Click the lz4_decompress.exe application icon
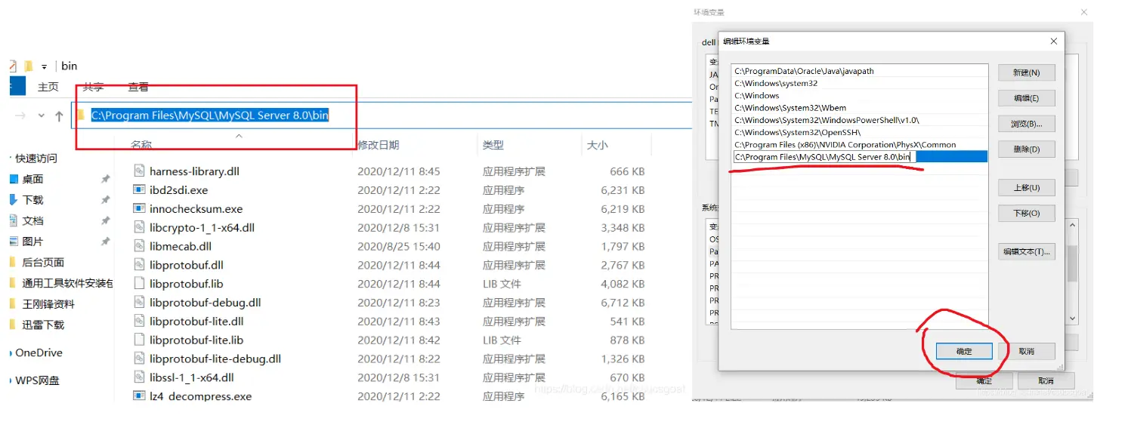The image size is (1131, 434). pyautogui.click(x=138, y=396)
